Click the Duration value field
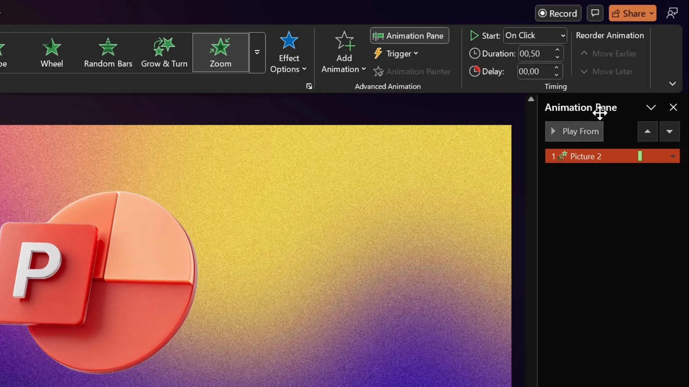 (535, 54)
